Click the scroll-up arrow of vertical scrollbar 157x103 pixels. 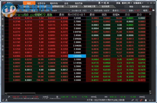(150, 14)
